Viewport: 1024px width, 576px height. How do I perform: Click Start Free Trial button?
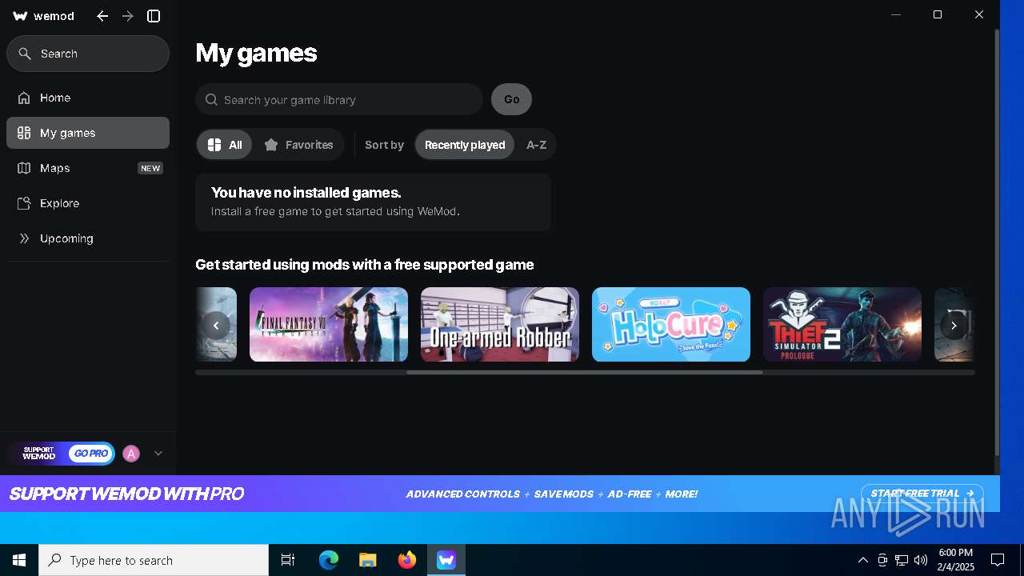point(922,494)
